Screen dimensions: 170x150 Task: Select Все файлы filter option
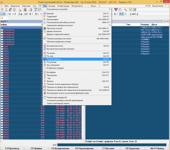(x=77, y=72)
